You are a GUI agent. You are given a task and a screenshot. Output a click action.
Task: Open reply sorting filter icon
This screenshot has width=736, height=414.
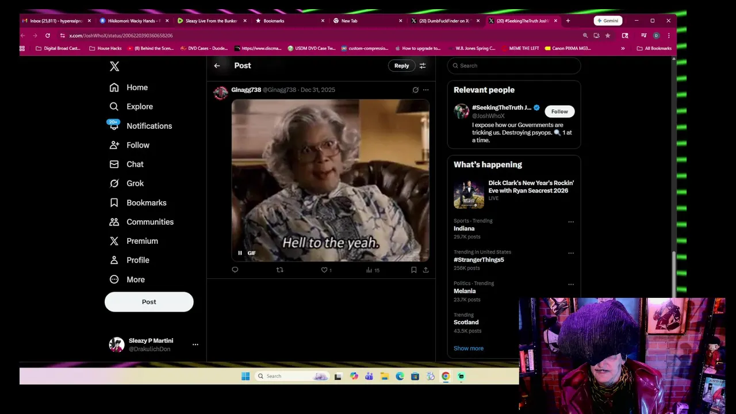point(423,66)
